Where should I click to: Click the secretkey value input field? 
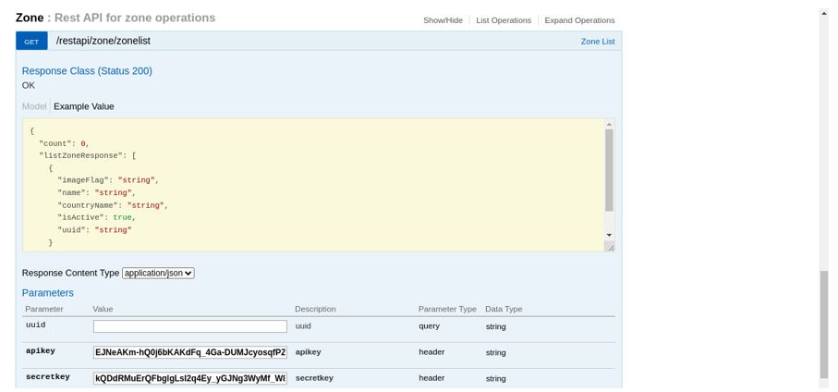click(x=190, y=379)
